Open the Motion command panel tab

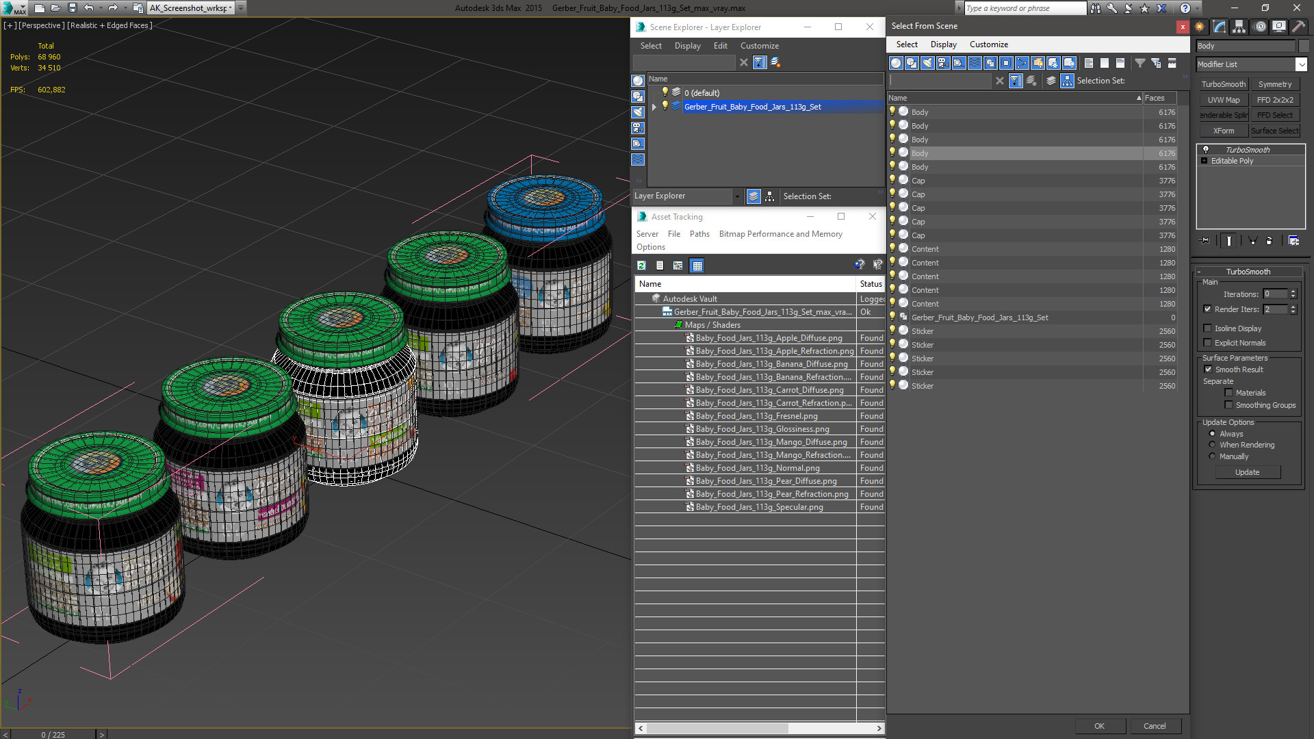pyautogui.click(x=1260, y=27)
